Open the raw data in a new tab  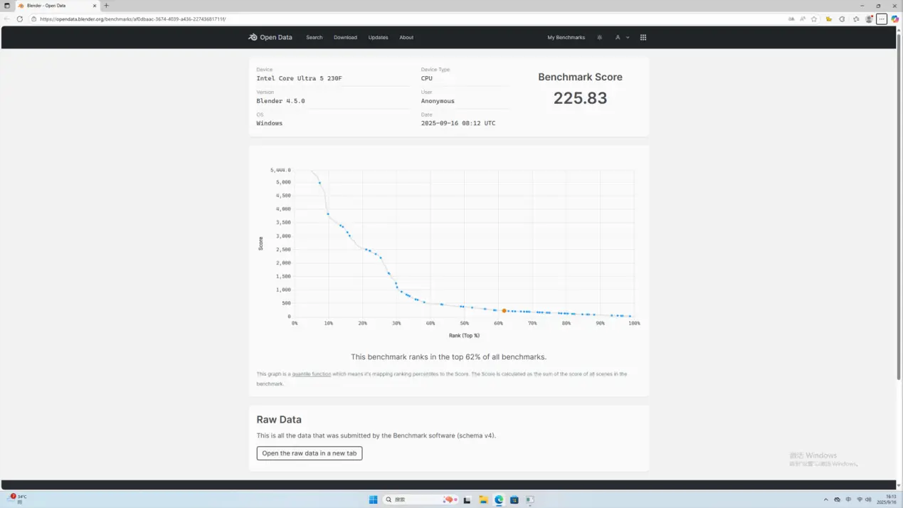310,453
